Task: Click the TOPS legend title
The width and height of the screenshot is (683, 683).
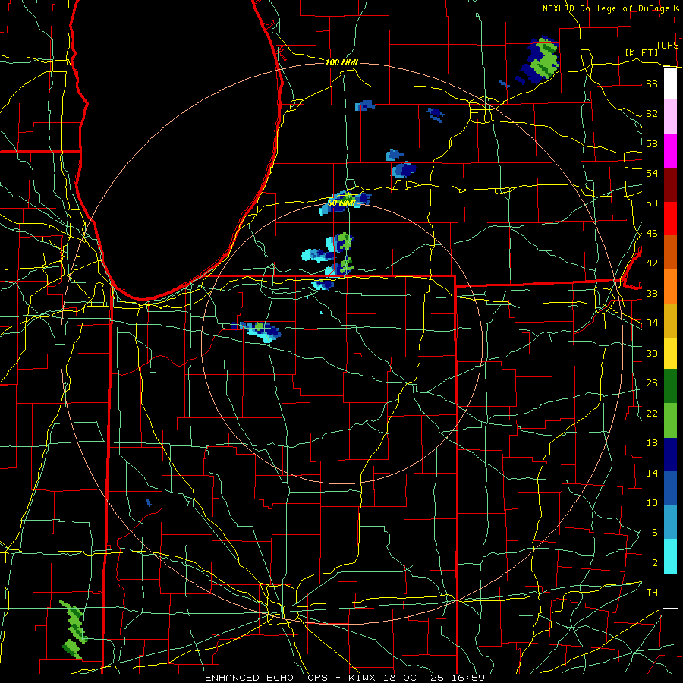Action: pos(667,46)
